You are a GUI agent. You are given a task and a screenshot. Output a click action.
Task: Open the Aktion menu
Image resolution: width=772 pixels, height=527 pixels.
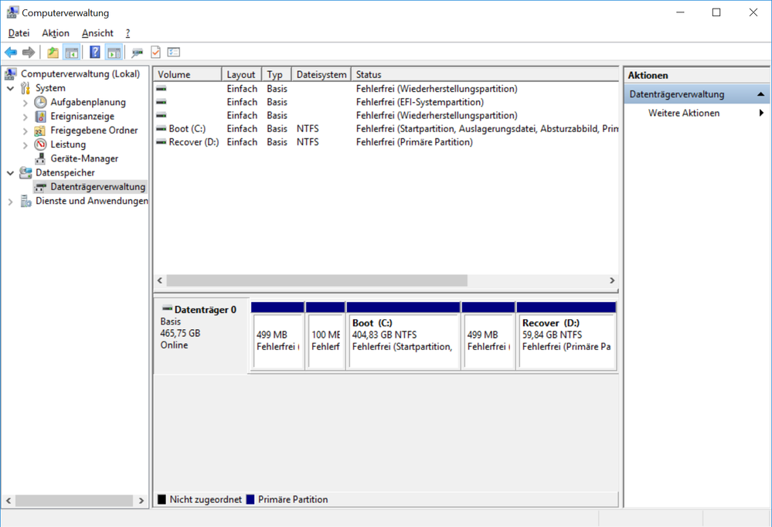tap(56, 33)
